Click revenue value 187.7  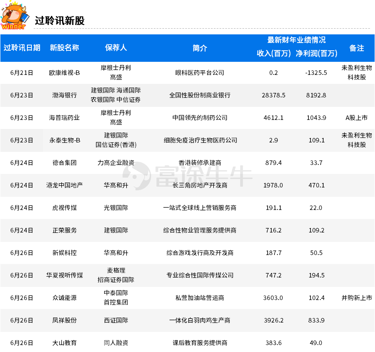pos(274,253)
